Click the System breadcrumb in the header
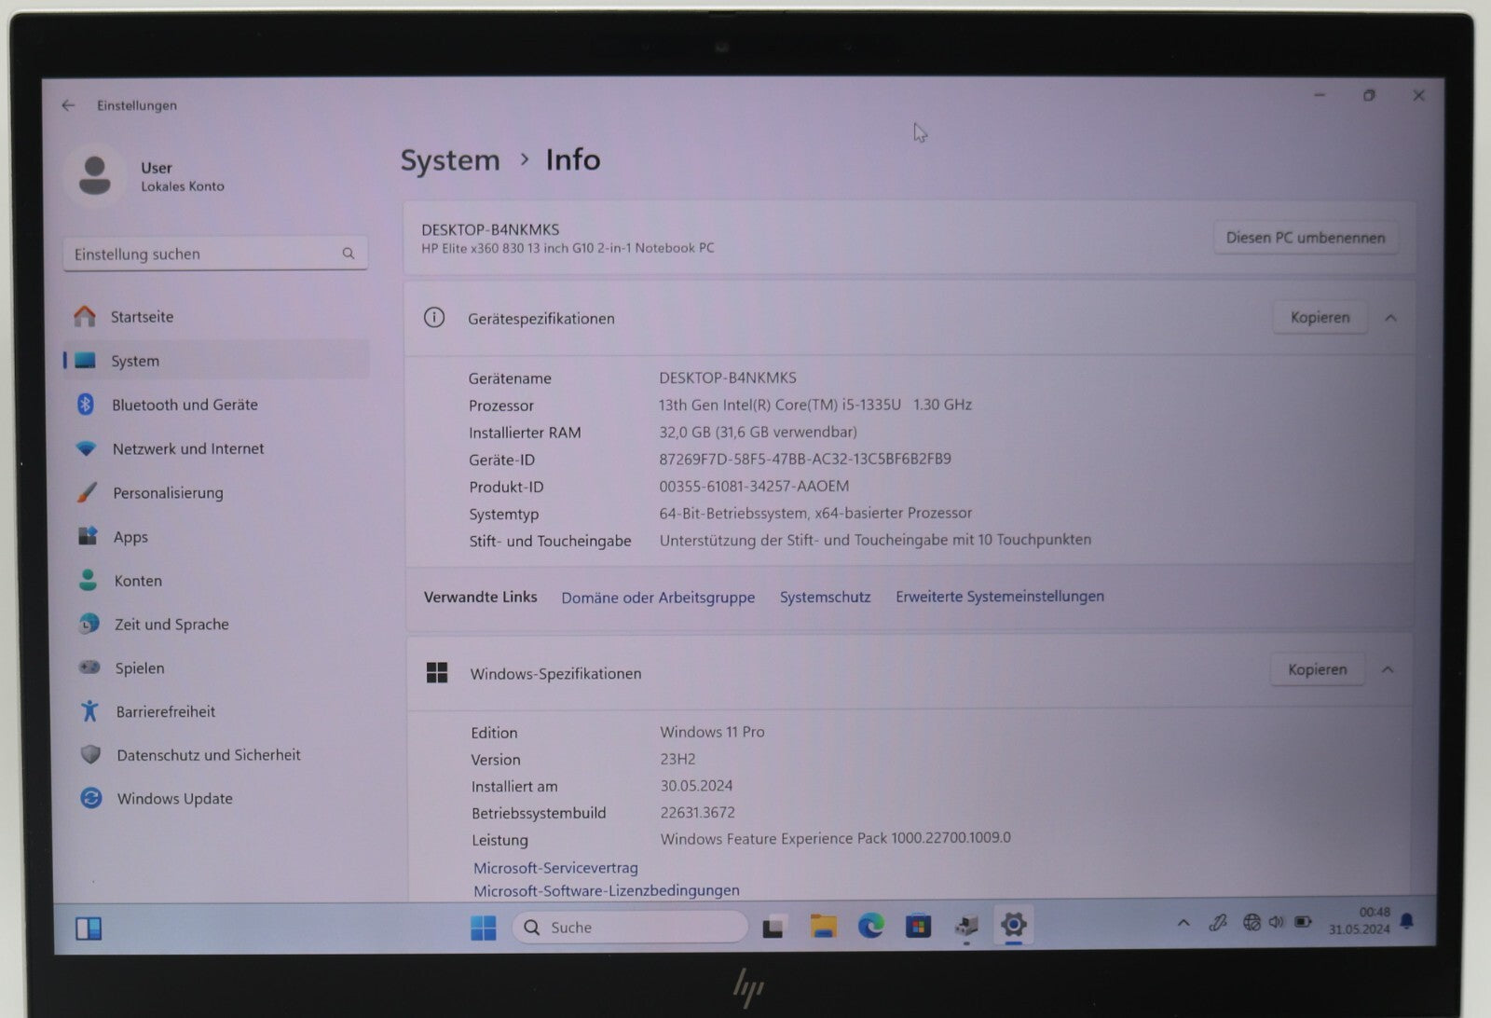This screenshot has width=1491, height=1018. (450, 160)
